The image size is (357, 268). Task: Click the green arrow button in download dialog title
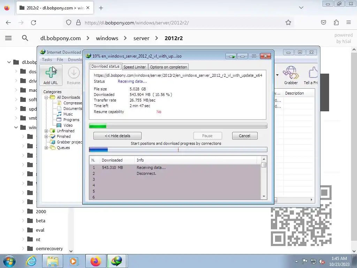(x=231, y=56)
